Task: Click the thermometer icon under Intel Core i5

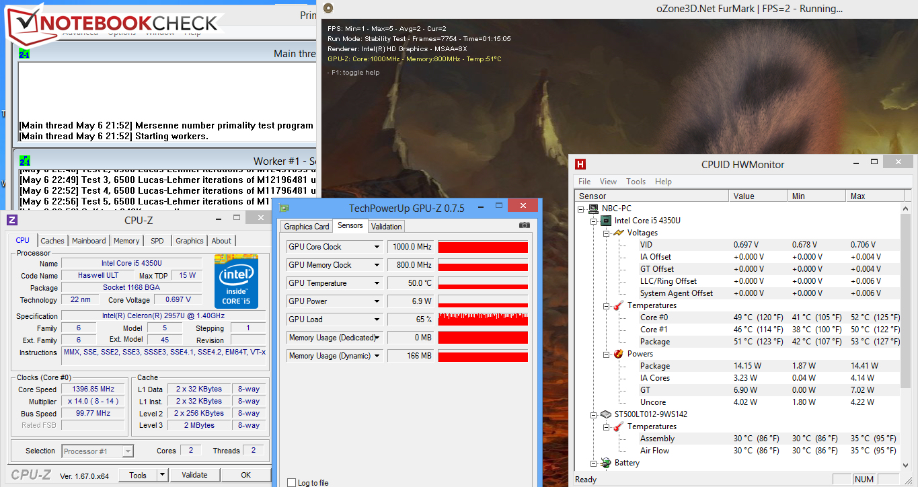Action: 618,305
